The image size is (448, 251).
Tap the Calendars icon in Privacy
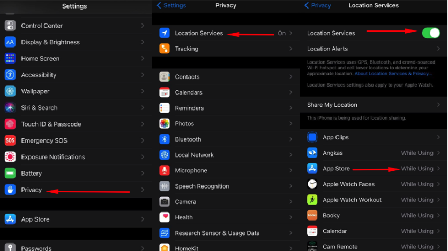165,92
